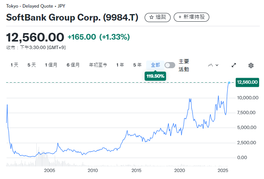Image resolution: width=264 pixels, height=179 pixels.
Task: Select the 1個月 range tab
Action: coord(51,65)
